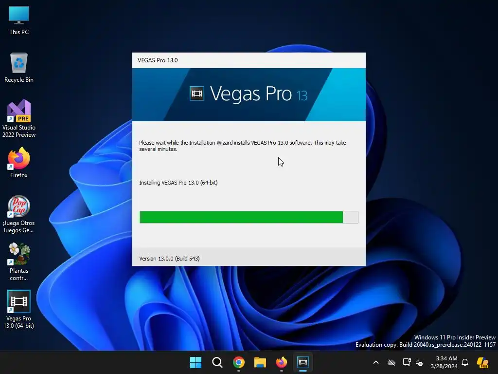This screenshot has width=498, height=374.
Task: Click the Vegas Pro installer taskbar button
Action: 303,362
